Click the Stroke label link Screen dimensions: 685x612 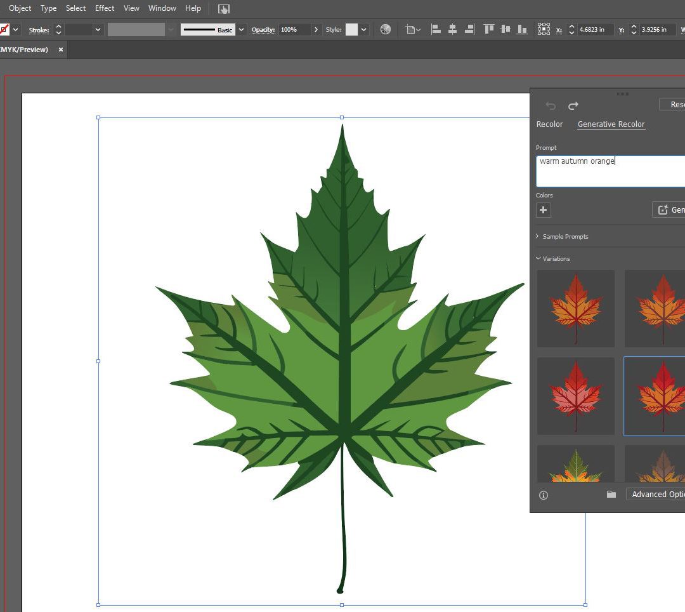39,30
